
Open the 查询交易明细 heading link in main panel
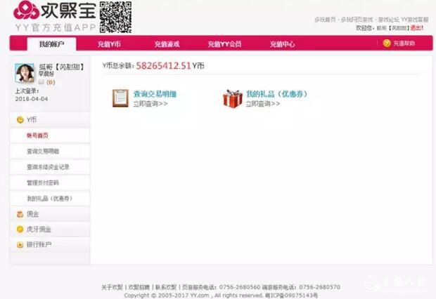pos(155,94)
